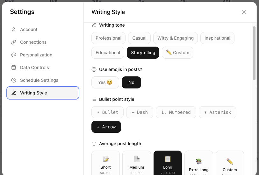Click the Writing Style pen icon

[x=14, y=93]
